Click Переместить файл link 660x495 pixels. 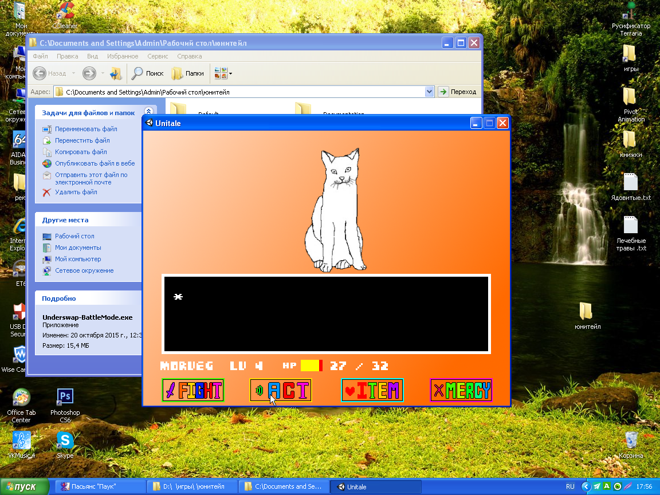point(82,140)
